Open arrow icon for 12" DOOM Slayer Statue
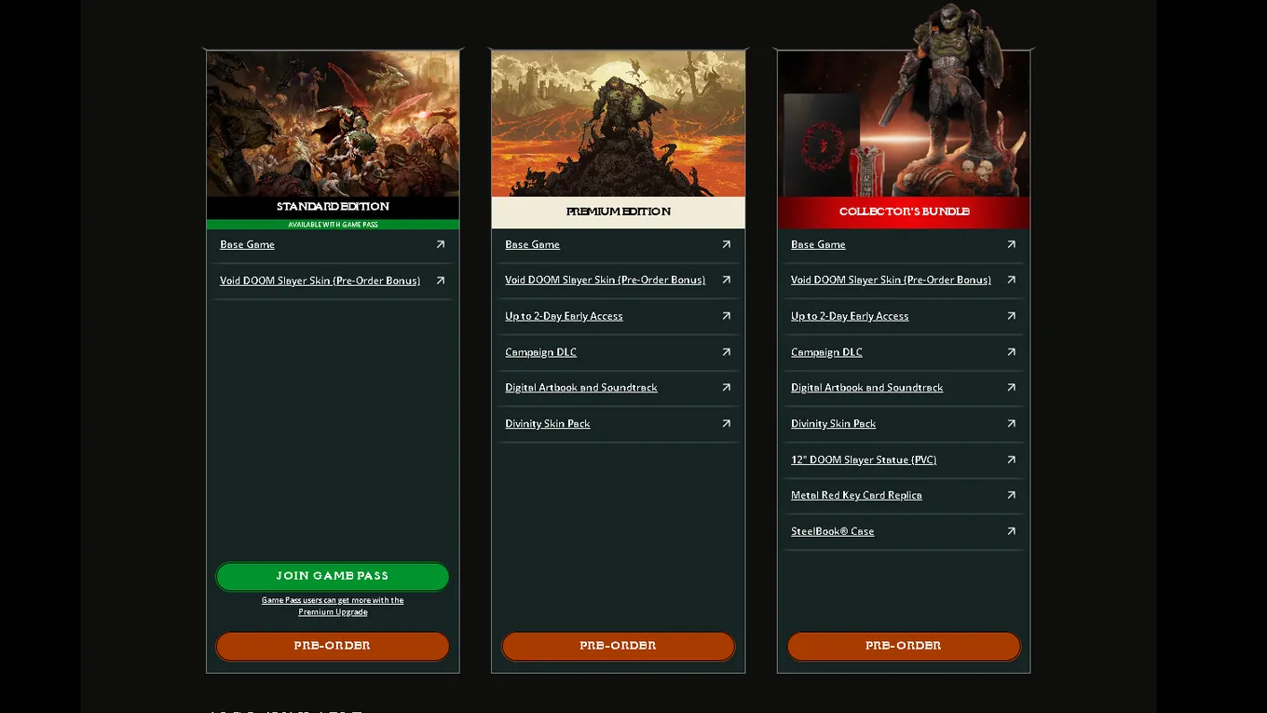Screen dimensions: 1267x713 tap(1011, 459)
